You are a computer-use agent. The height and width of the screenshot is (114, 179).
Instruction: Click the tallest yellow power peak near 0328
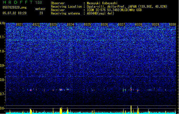click(x=131, y=109)
